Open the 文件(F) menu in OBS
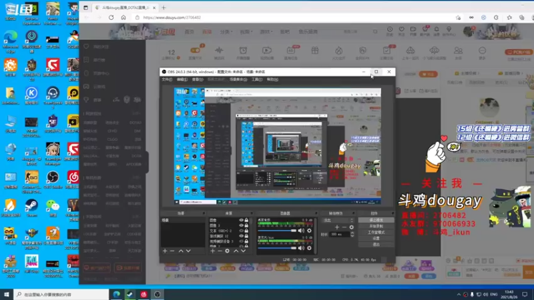 click(x=167, y=79)
